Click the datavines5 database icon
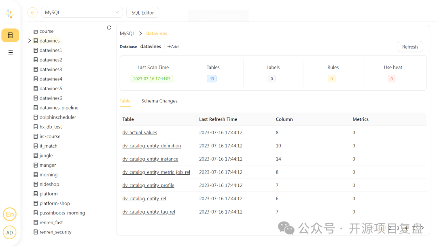This screenshot has height=246, width=437. coord(36,89)
